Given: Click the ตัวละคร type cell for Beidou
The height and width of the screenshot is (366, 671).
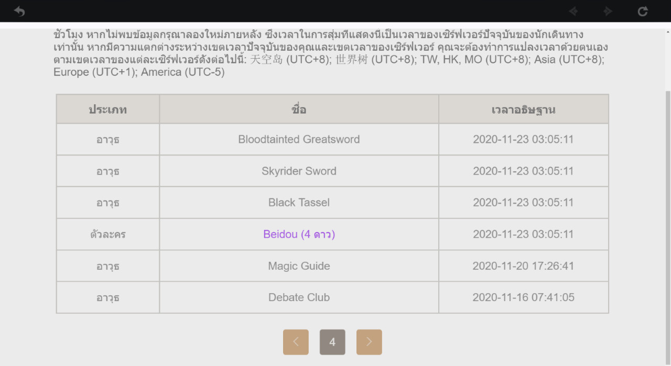Looking at the screenshot, I should coord(108,234).
